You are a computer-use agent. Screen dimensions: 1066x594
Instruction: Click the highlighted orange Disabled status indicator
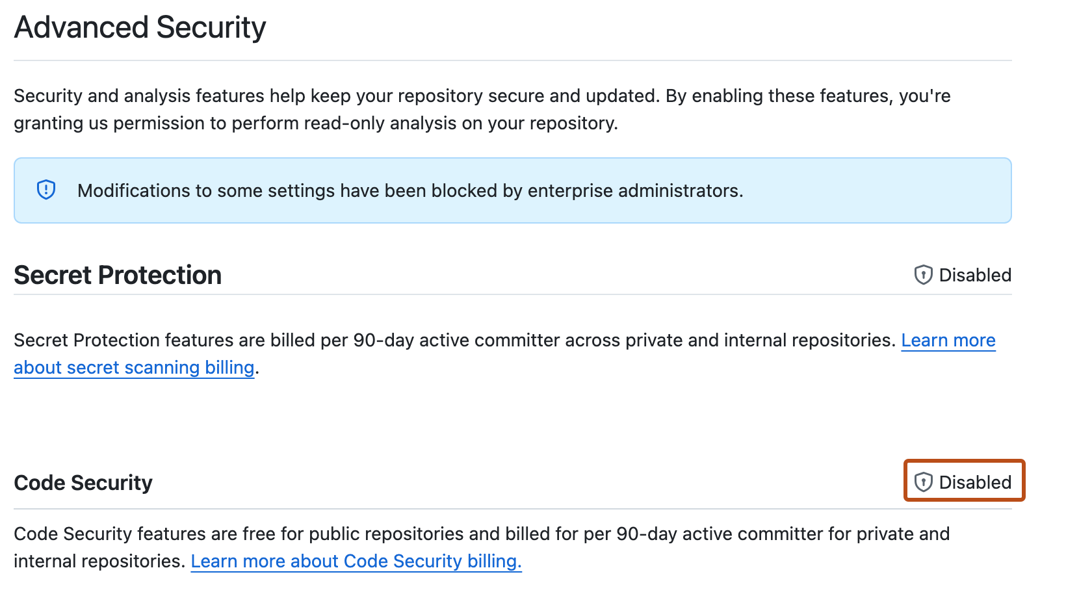(x=963, y=482)
